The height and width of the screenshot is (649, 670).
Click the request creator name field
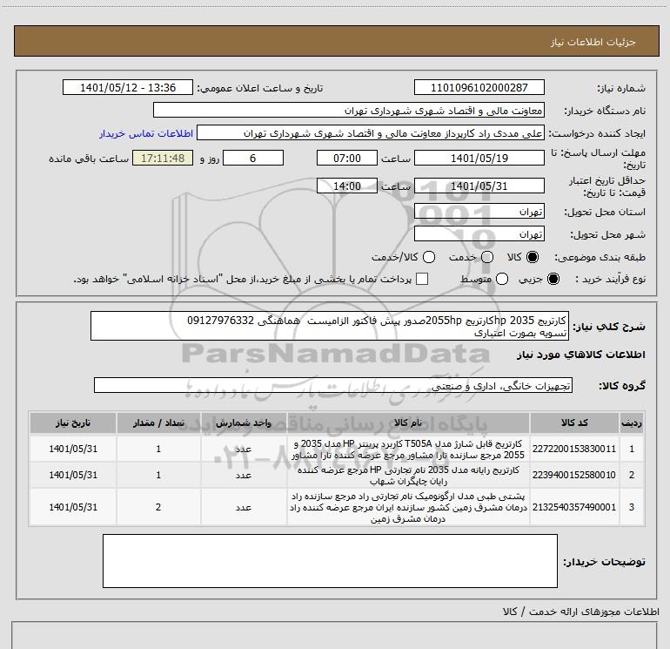click(x=371, y=133)
